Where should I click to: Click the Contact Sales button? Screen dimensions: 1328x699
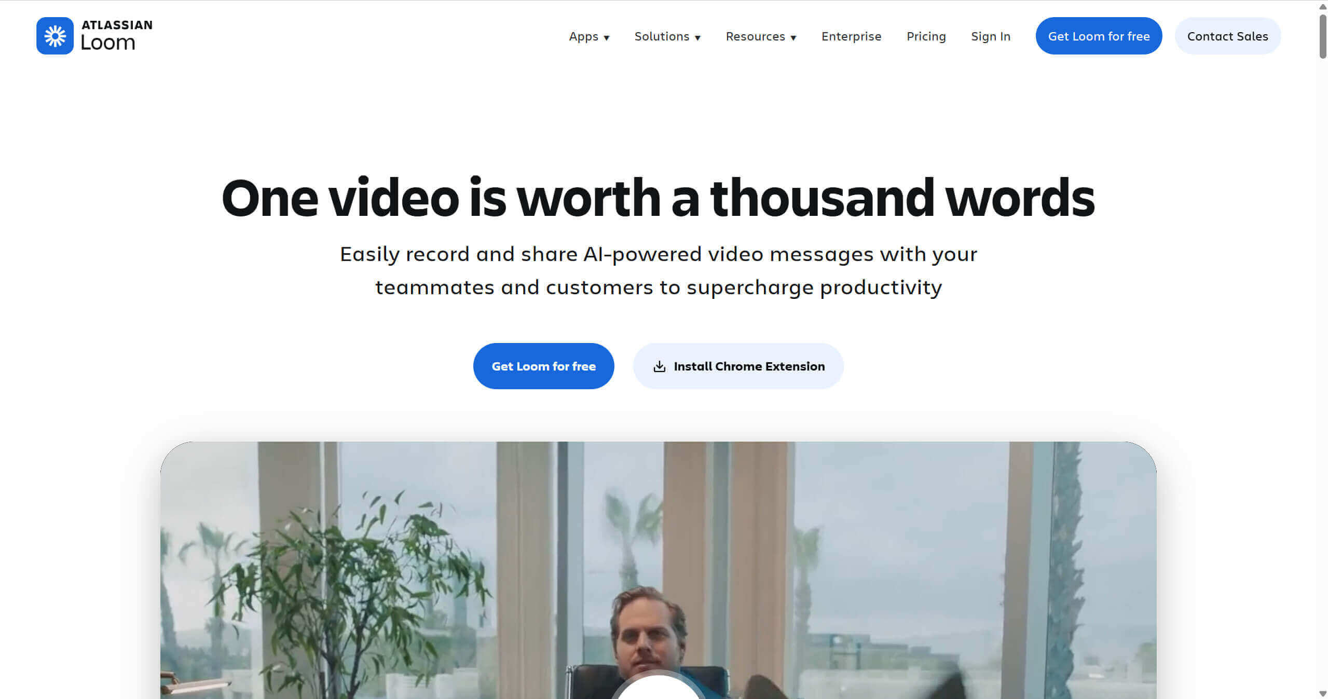tap(1227, 36)
